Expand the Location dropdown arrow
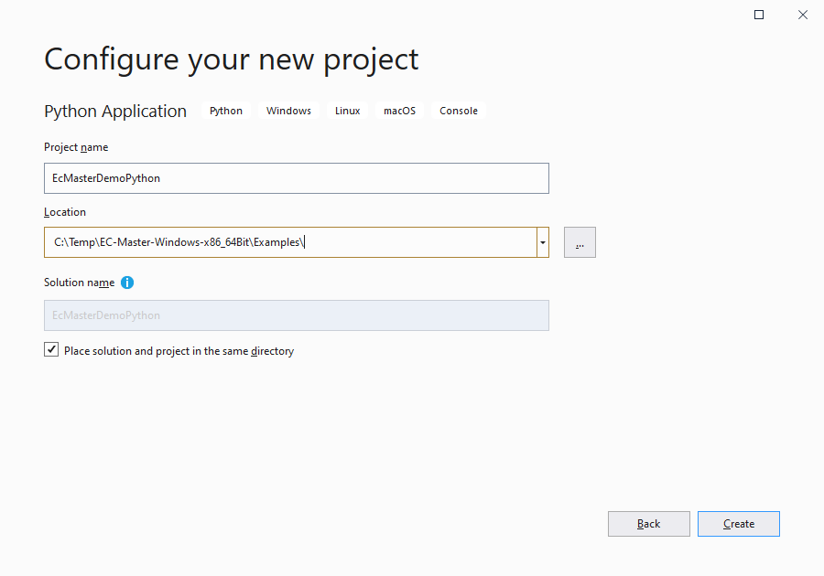Screen dimensions: 824x576 (543, 242)
